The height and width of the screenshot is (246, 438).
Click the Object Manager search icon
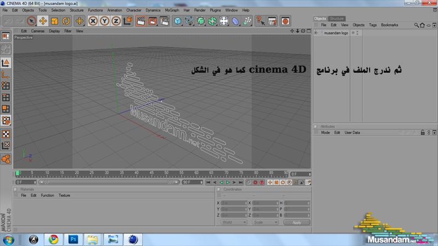tap(416, 25)
